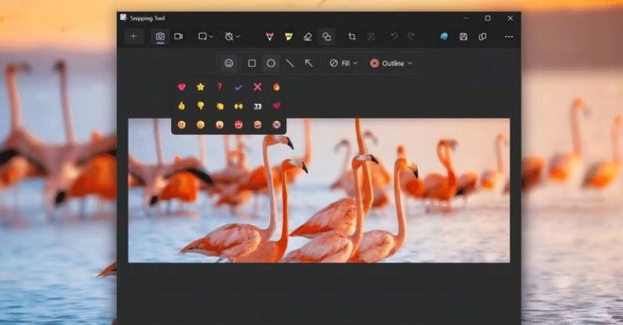Expand the Outline color dropdown
Image resolution: width=623 pixels, height=325 pixels.
click(391, 63)
